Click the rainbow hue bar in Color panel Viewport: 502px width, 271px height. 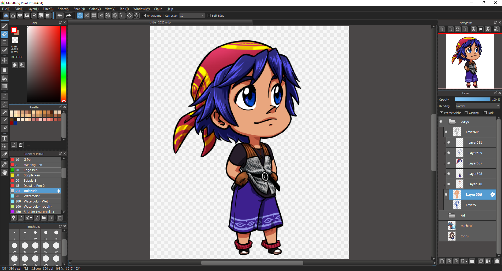tap(64, 64)
